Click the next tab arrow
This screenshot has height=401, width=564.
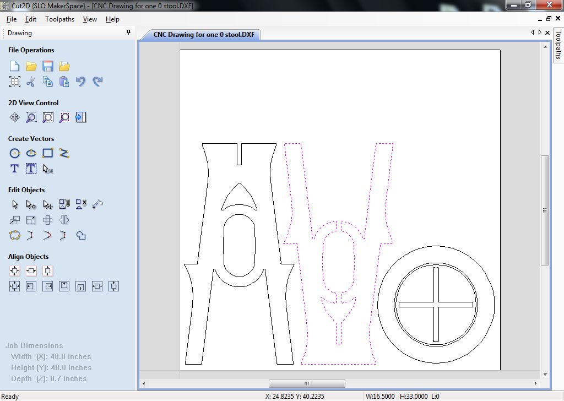pos(540,32)
